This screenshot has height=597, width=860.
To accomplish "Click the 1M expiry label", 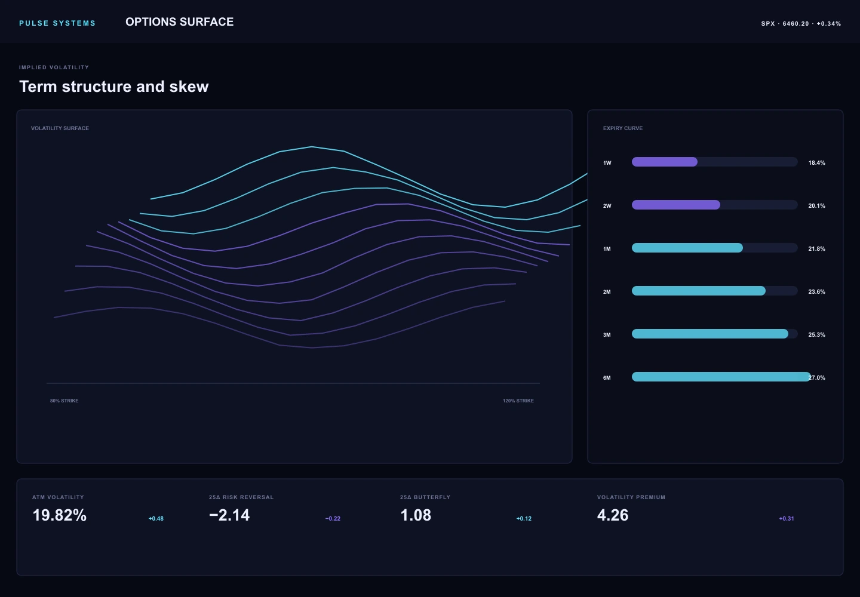I will [x=607, y=249].
